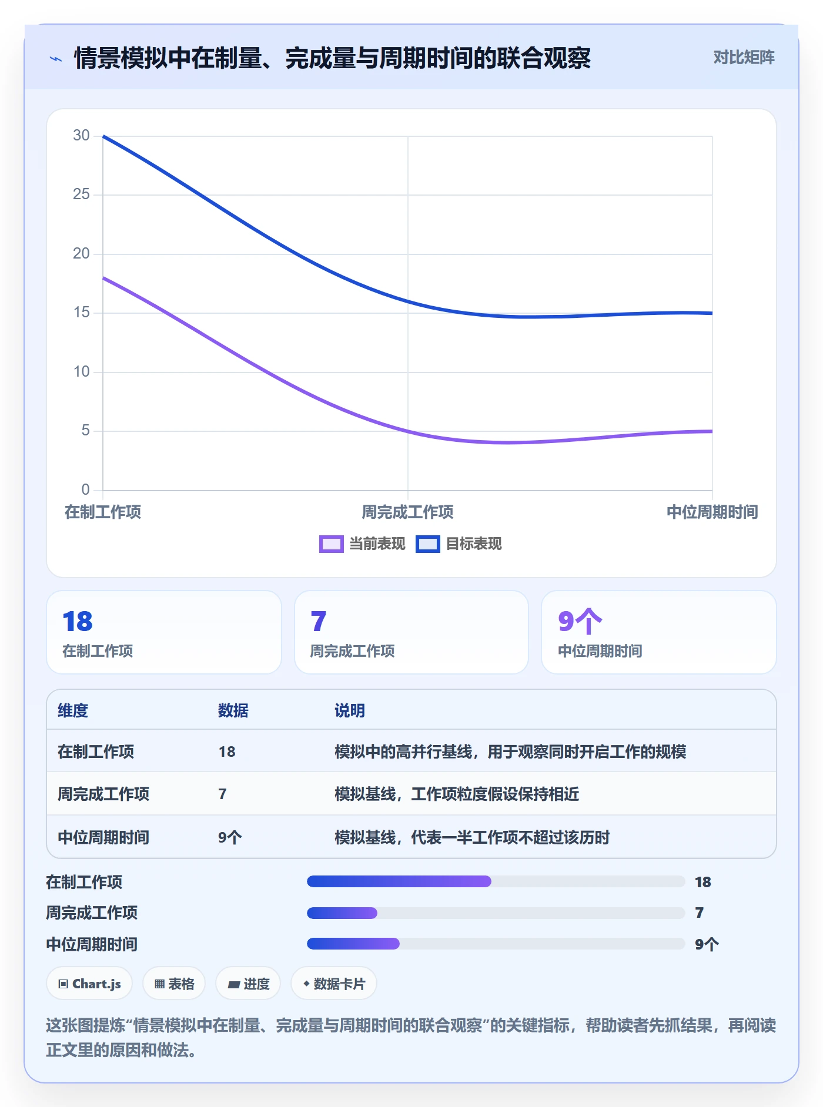The image size is (823, 1107).
Task: Click the description beginning 模拟中的高并行基线
Action: [510, 752]
